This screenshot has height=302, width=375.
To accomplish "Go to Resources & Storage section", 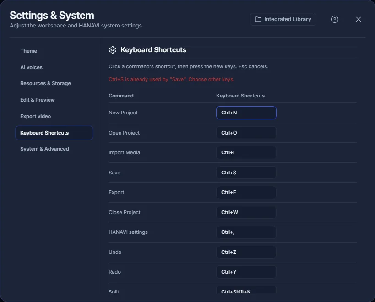I will [45, 83].
